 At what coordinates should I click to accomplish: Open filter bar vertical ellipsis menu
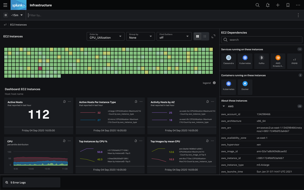pos(298,15)
